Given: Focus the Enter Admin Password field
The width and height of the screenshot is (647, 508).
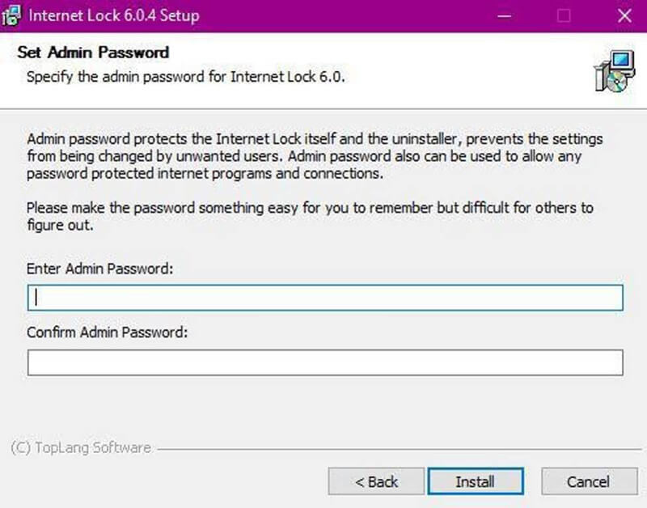Looking at the screenshot, I should tap(325, 298).
